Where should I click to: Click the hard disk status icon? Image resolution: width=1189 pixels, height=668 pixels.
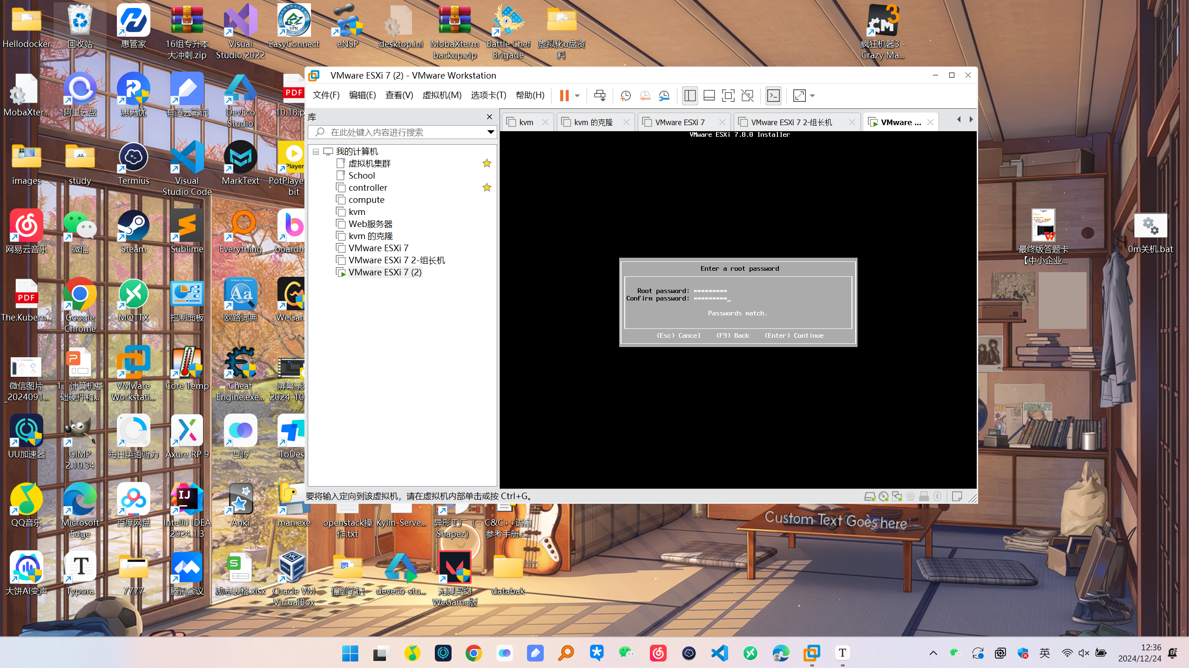(x=870, y=497)
